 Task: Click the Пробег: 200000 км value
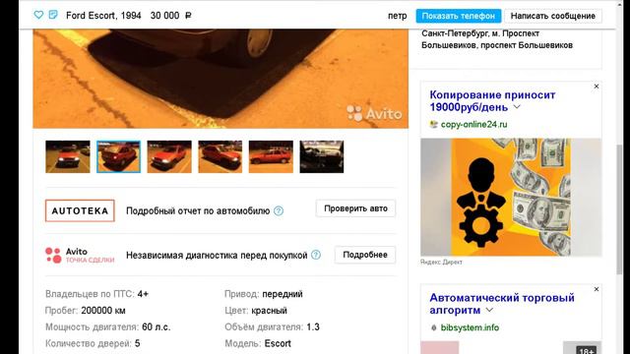click(103, 311)
